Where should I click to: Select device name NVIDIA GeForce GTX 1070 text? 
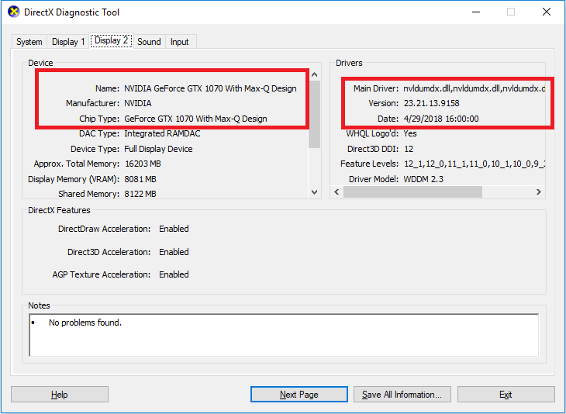pos(210,88)
